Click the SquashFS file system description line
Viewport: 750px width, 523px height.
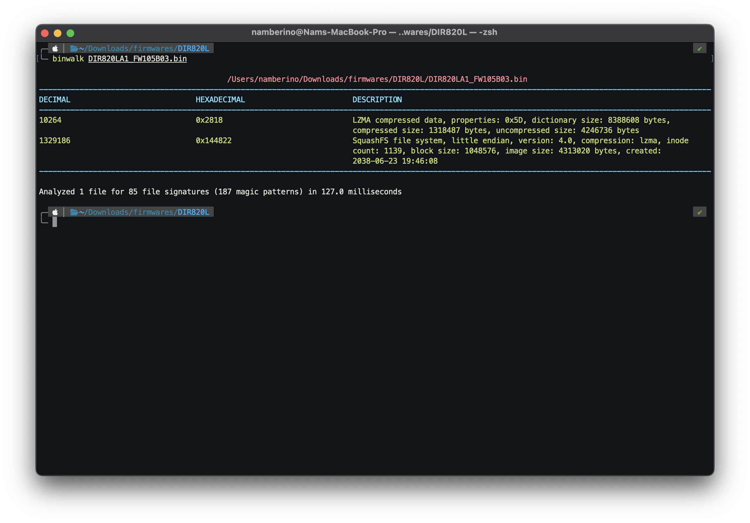pos(520,140)
